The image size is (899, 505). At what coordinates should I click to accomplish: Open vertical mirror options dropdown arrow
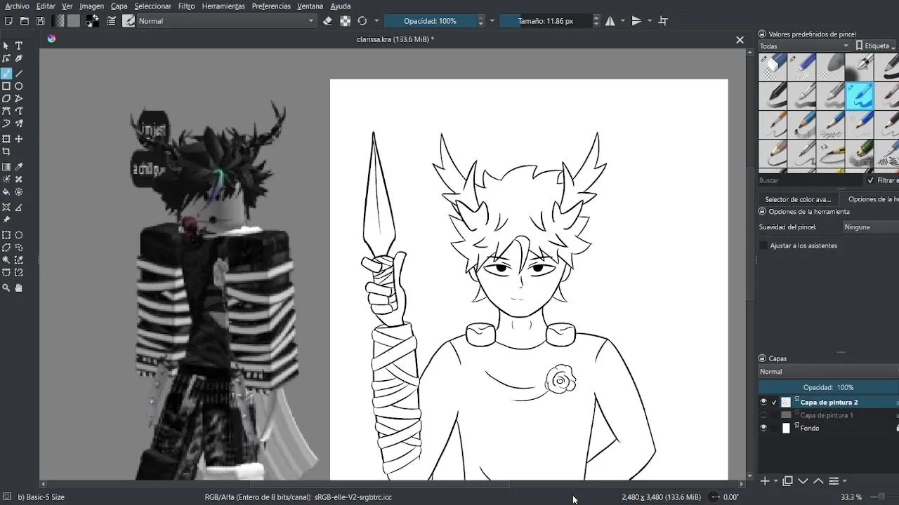[650, 21]
